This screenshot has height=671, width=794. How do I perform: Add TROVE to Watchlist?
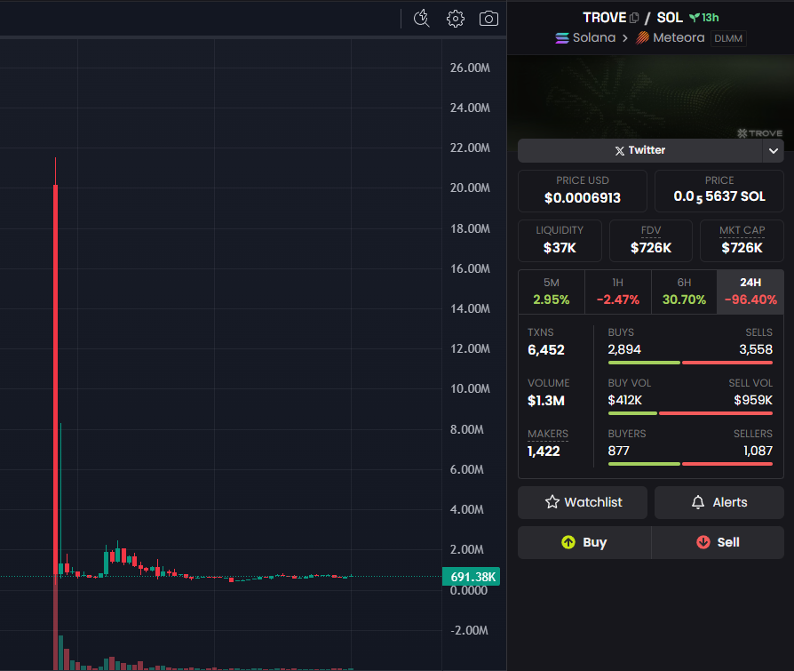pos(583,502)
